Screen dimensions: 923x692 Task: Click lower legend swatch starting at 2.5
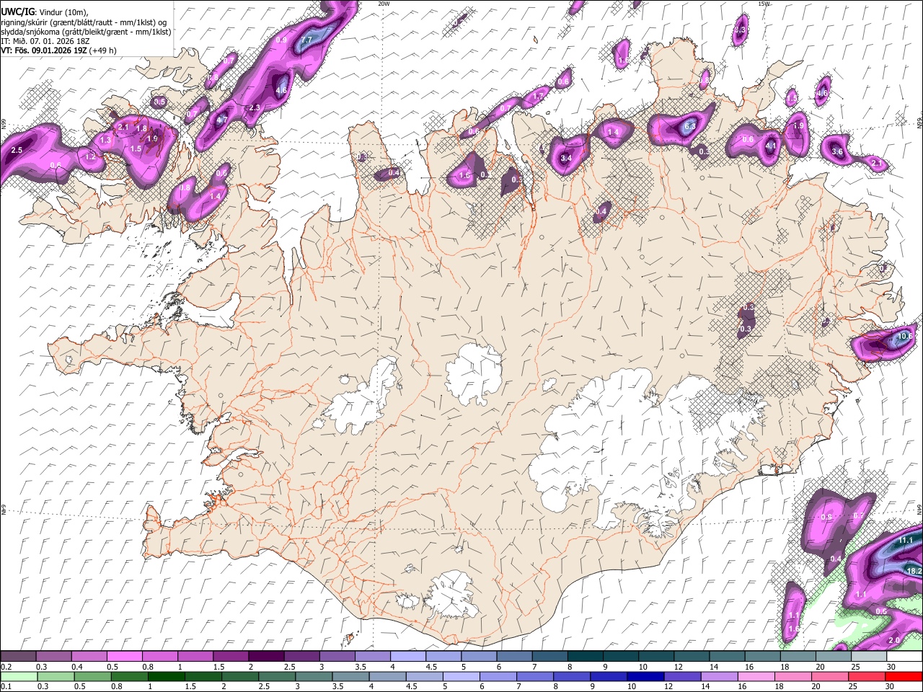click(x=277, y=676)
